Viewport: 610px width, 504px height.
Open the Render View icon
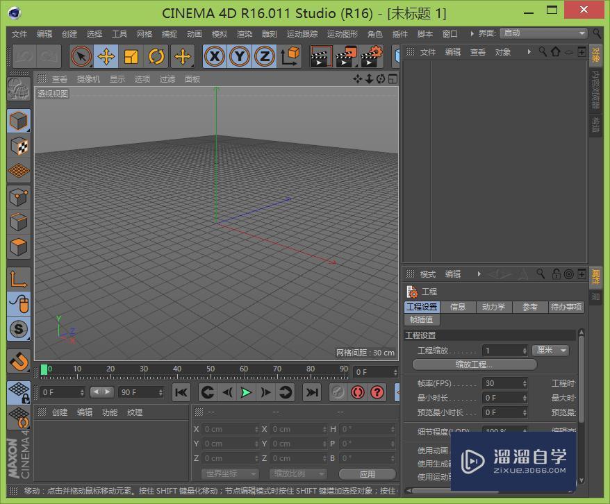click(320, 56)
